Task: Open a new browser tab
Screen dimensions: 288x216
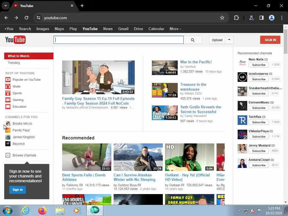Action: point(82,6)
